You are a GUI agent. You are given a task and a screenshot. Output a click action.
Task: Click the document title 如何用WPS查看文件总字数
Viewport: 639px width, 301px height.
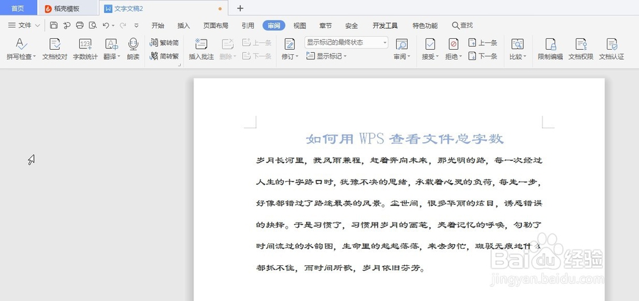(x=404, y=139)
